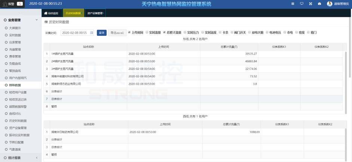This screenshot has width=352, height=162.
Task: Check the 电池电压 checkbox
Action: (267, 32)
